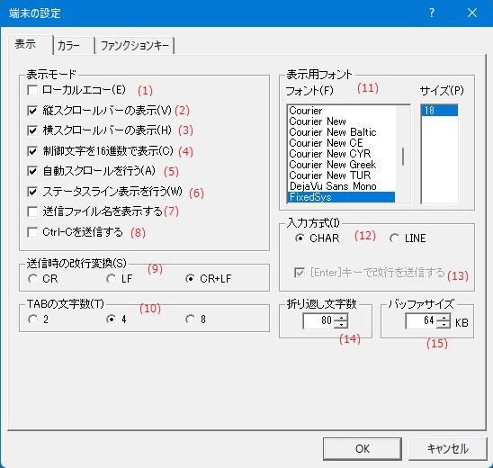Select FixedSys in font list
This screenshot has width=493, height=468.
[341, 197]
